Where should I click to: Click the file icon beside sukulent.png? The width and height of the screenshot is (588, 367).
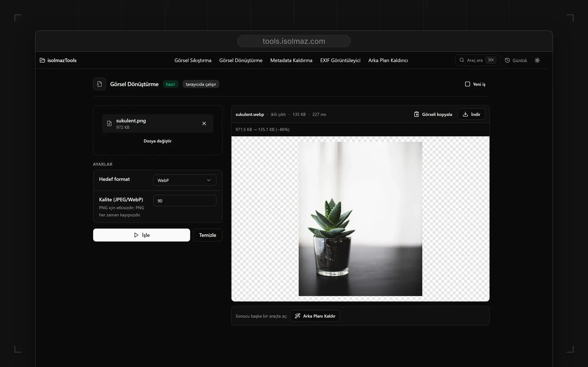coord(109,123)
